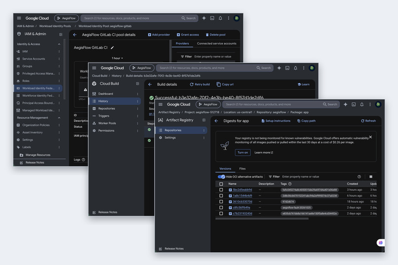
Task: Open Cloud Shell in the Artifact Registry window
Action: click(354, 104)
